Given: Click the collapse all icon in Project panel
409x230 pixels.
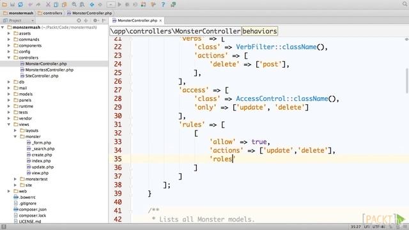Looking at the screenshot, I should 86,20.
